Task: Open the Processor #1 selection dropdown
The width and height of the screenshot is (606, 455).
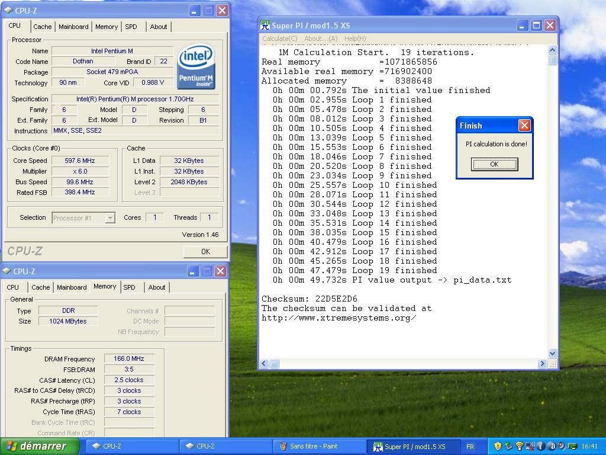Action: (x=110, y=218)
